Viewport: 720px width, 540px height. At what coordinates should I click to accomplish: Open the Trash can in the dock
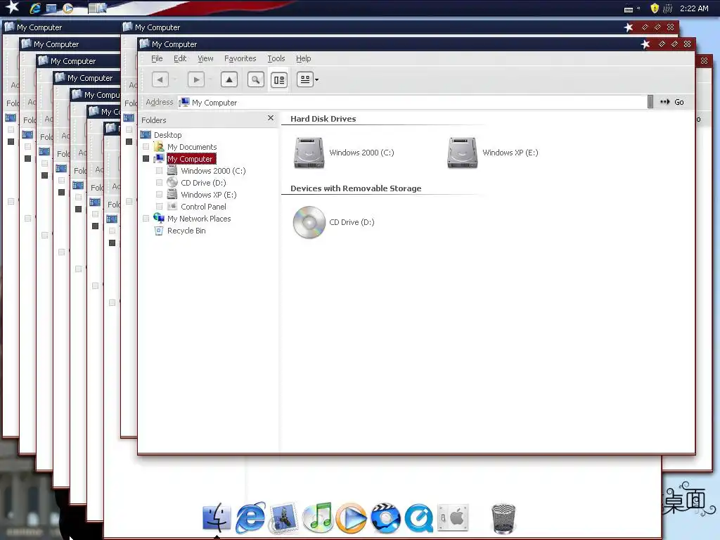(x=503, y=518)
